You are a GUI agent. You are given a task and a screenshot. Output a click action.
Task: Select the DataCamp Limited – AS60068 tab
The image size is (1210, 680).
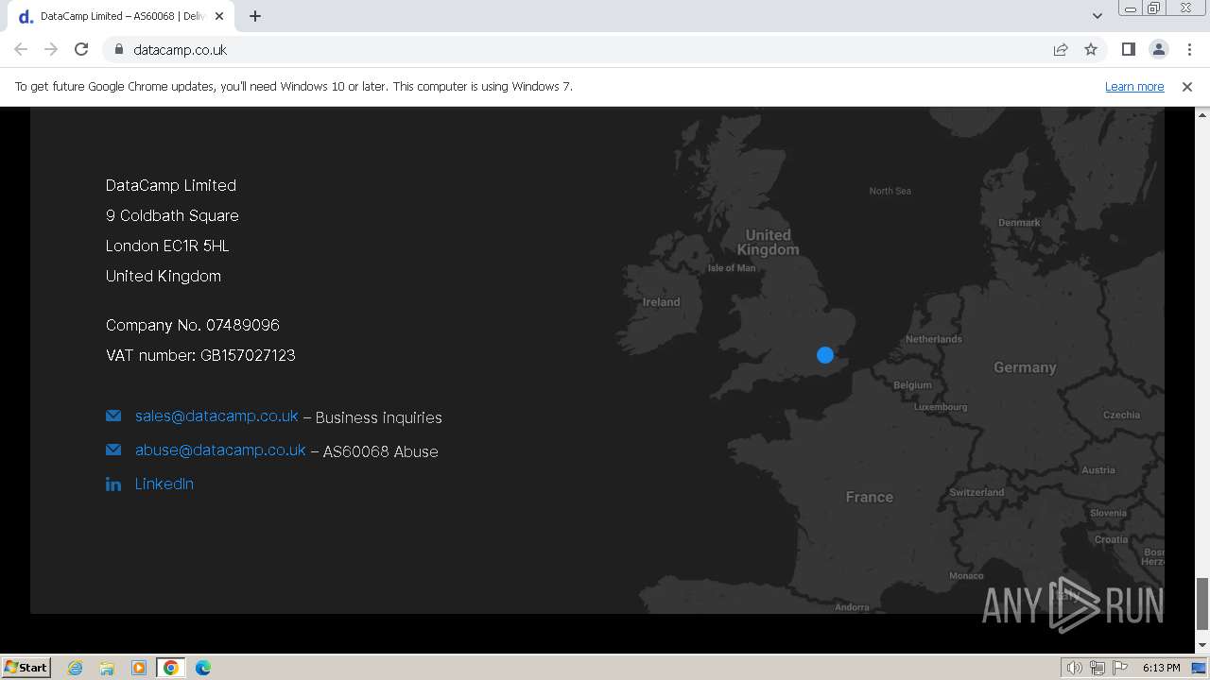pyautogui.click(x=121, y=16)
